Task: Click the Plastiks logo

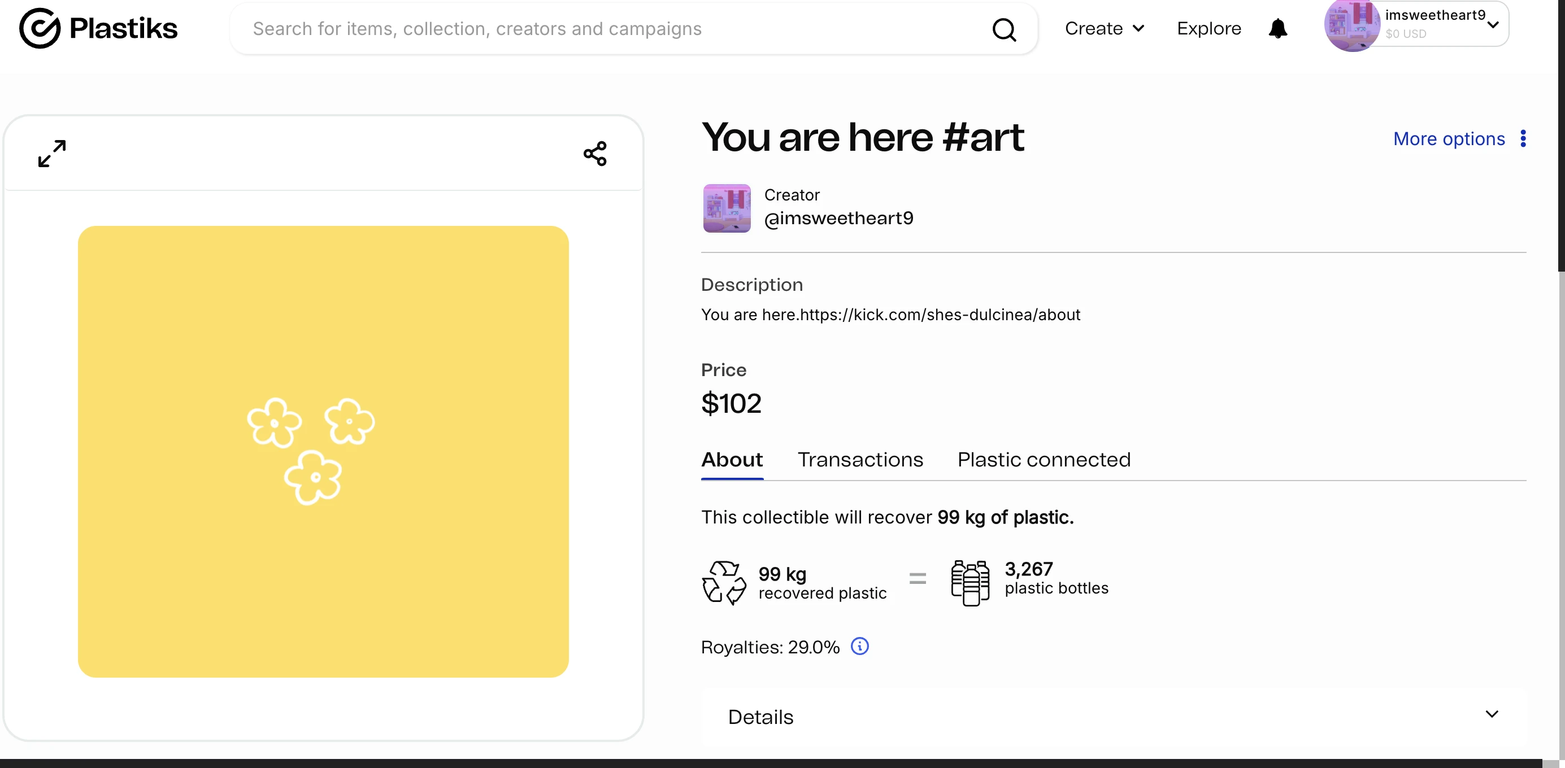Action: point(98,29)
